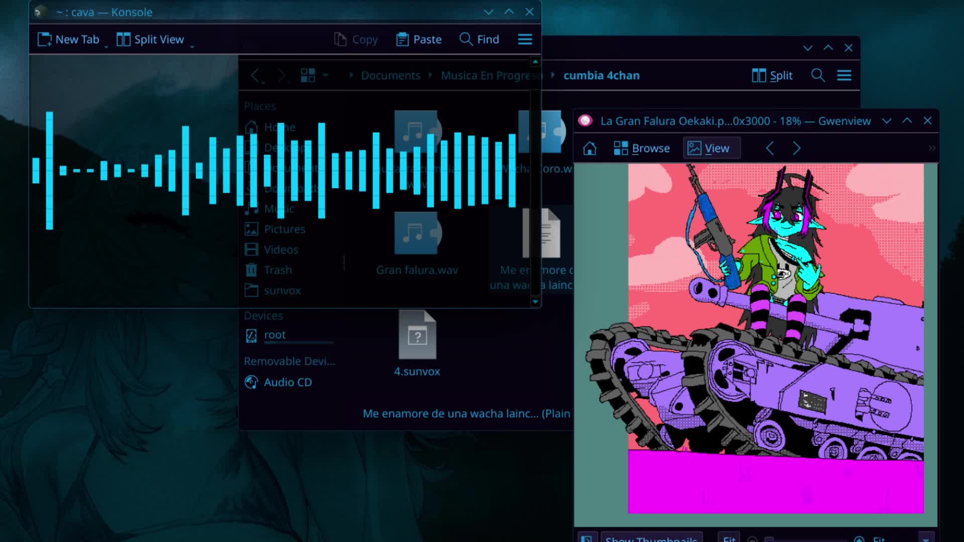Toggle Split view in Dolphin
Image resolution: width=964 pixels, height=542 pixels.
pyautogui.click(x=772, y=75)
